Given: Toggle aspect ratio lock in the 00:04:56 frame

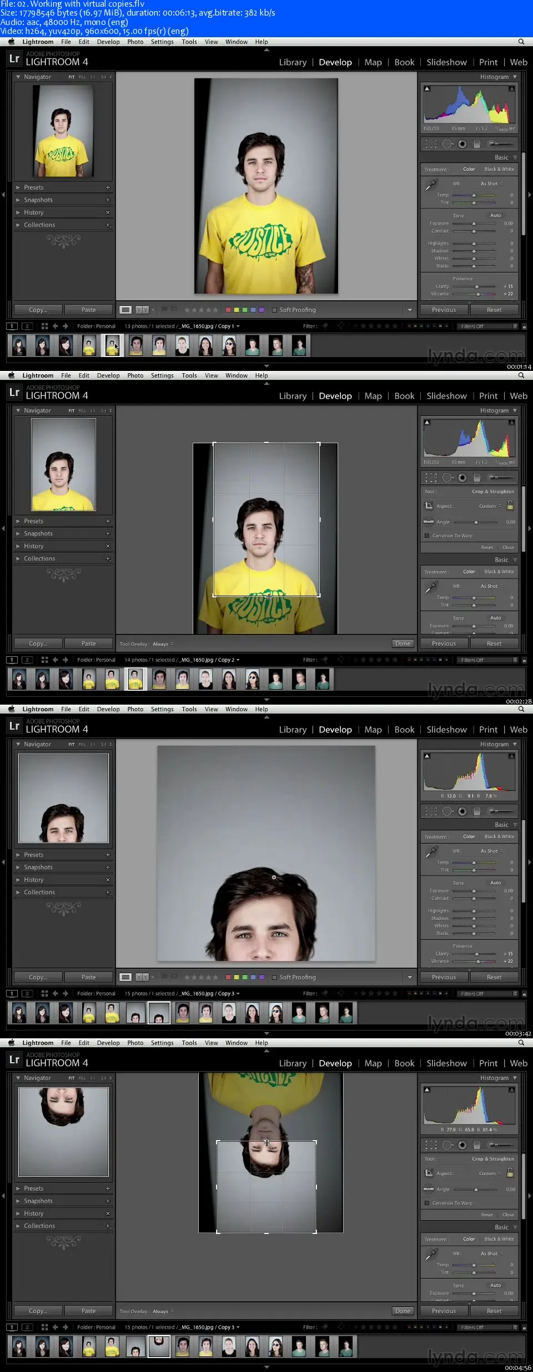Looking at the screenshot, I should (510, 1172).
